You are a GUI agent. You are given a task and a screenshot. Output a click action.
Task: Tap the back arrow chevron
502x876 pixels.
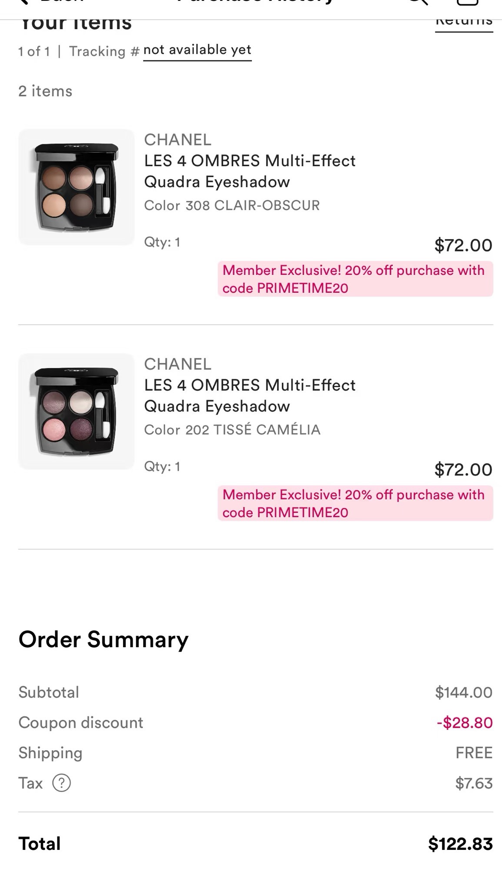24,2
